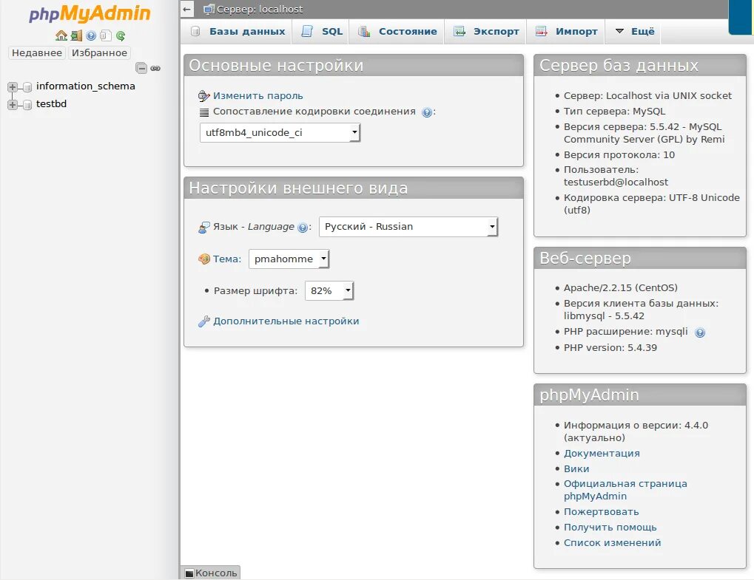
Task: Switch to the SQL tab
Action: pyautogui.click(x=322, y=32)
